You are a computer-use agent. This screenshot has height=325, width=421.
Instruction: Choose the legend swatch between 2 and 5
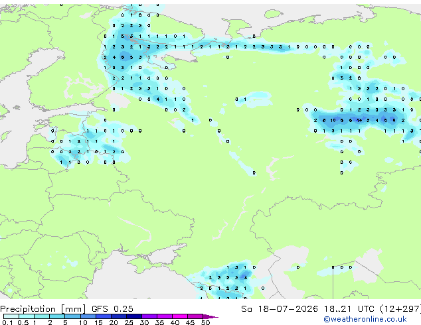tap(57, 316)
